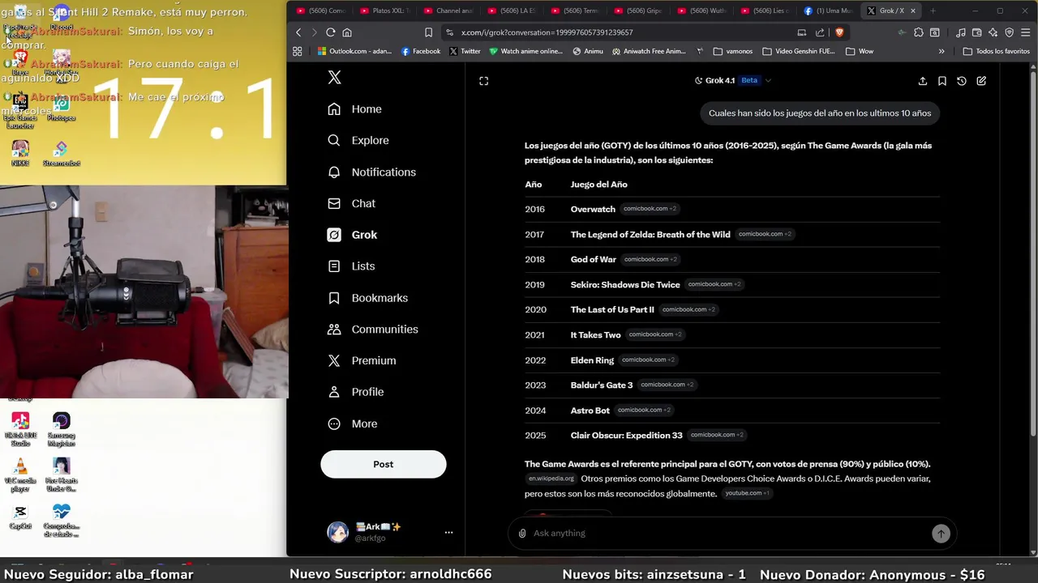Open Outlook.com bookmark in bookmarks bar

(354, 51)
